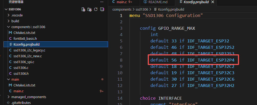Viewport: 257px width, 105px height.
Task: Click IDF_TARGET_ESP32C3 on line 10
Action: coord(211,73)
